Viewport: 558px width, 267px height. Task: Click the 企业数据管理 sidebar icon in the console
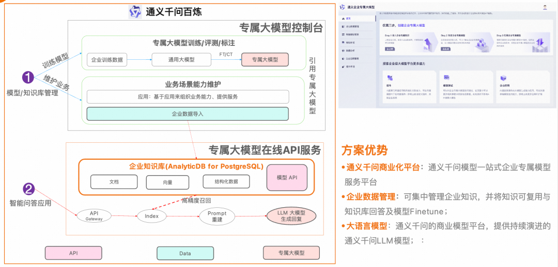click(343, 27)
